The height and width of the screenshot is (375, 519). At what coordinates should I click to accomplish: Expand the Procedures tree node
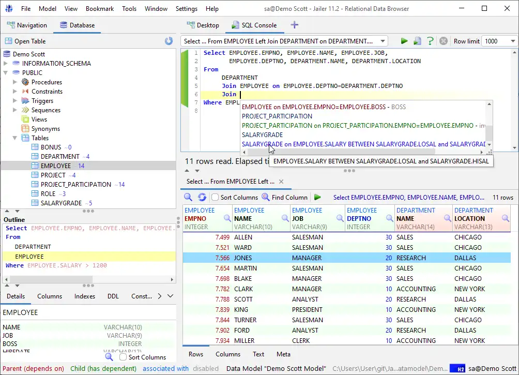click(15, 82)
